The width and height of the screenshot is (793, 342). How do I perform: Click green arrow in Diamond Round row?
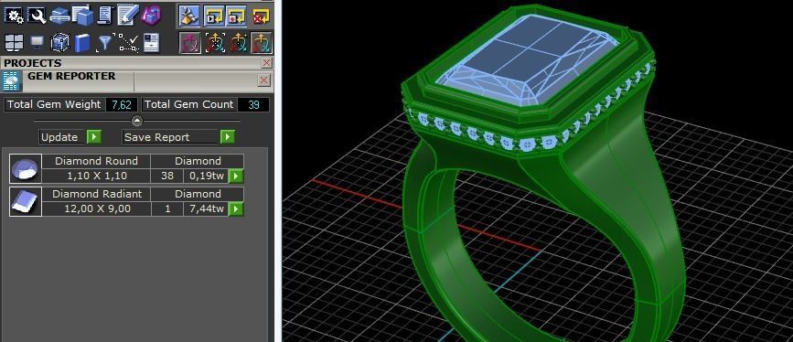pos(236,176)
